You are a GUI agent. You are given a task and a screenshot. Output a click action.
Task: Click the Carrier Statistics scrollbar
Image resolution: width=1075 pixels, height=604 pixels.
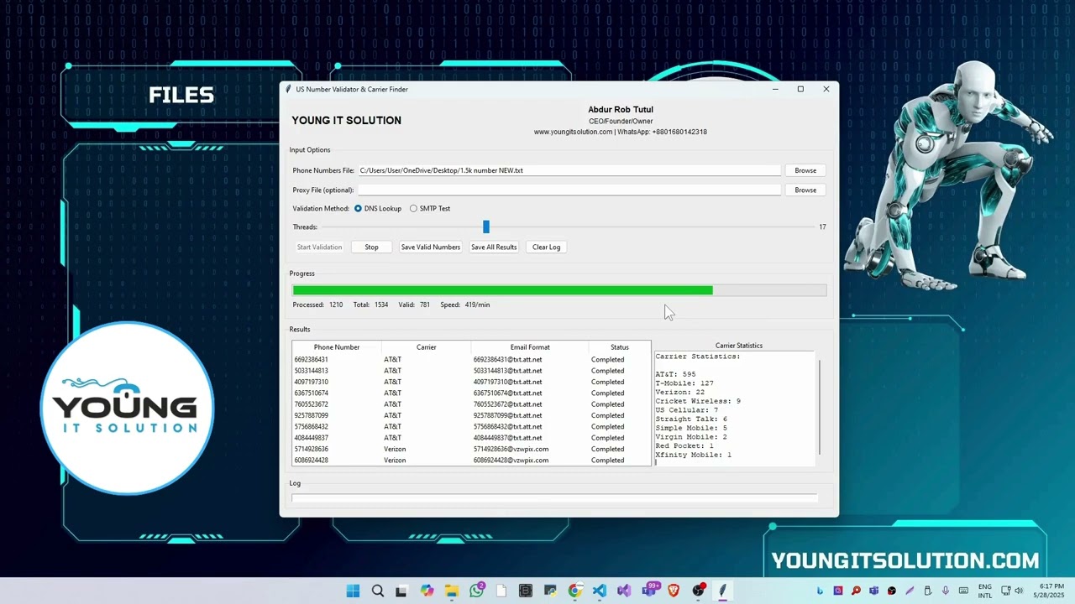coord(820,408)
